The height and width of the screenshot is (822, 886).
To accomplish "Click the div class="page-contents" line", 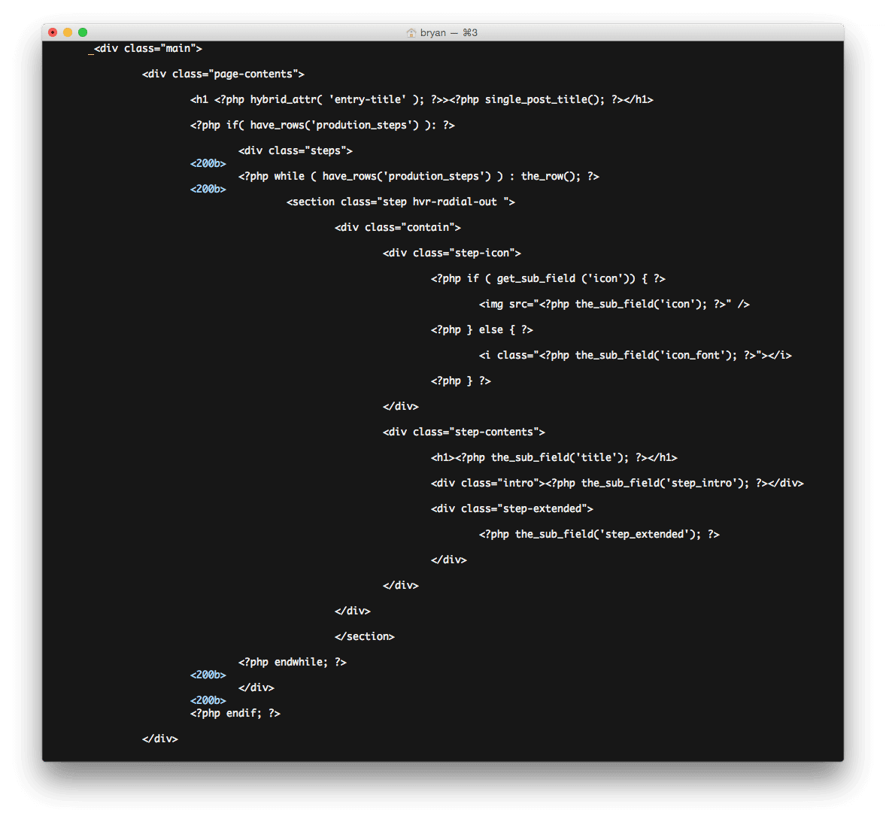I will [x=223, y=74].
